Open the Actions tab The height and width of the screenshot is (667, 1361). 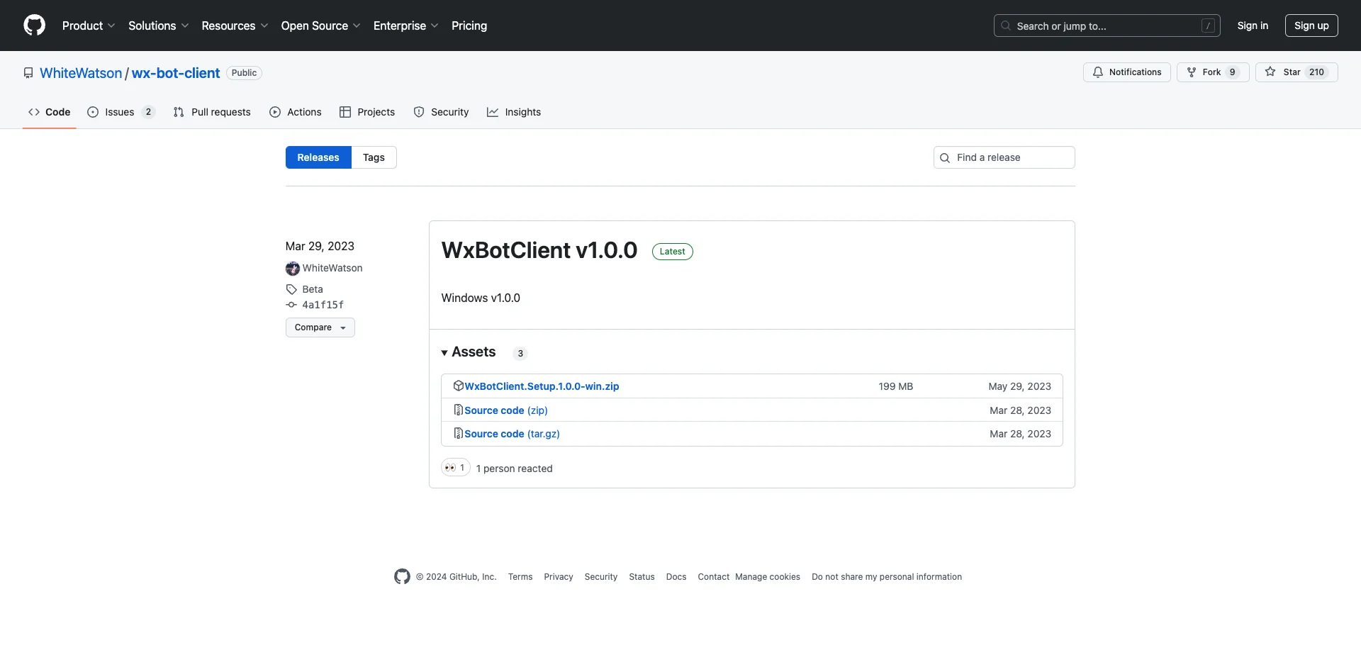pyautogui.click(x=296, y=112)
